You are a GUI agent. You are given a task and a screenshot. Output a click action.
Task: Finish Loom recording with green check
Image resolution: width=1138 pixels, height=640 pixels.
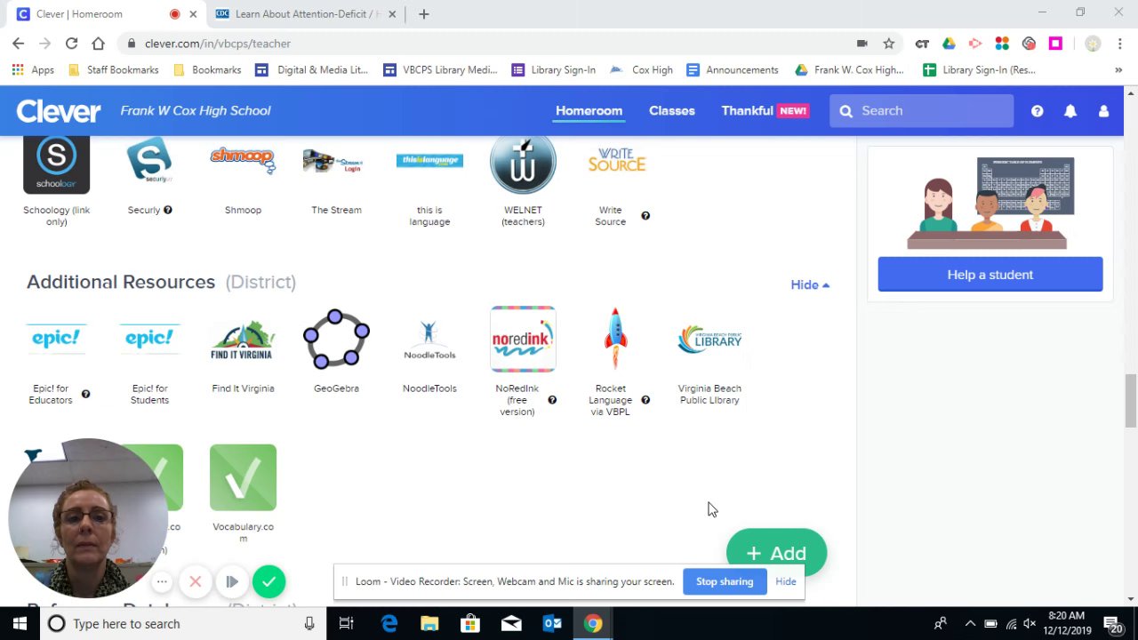[x=268, y=582]
